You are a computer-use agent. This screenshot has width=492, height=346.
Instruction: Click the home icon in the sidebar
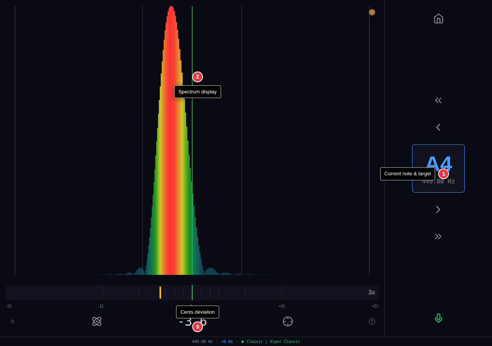click(438, 18)
